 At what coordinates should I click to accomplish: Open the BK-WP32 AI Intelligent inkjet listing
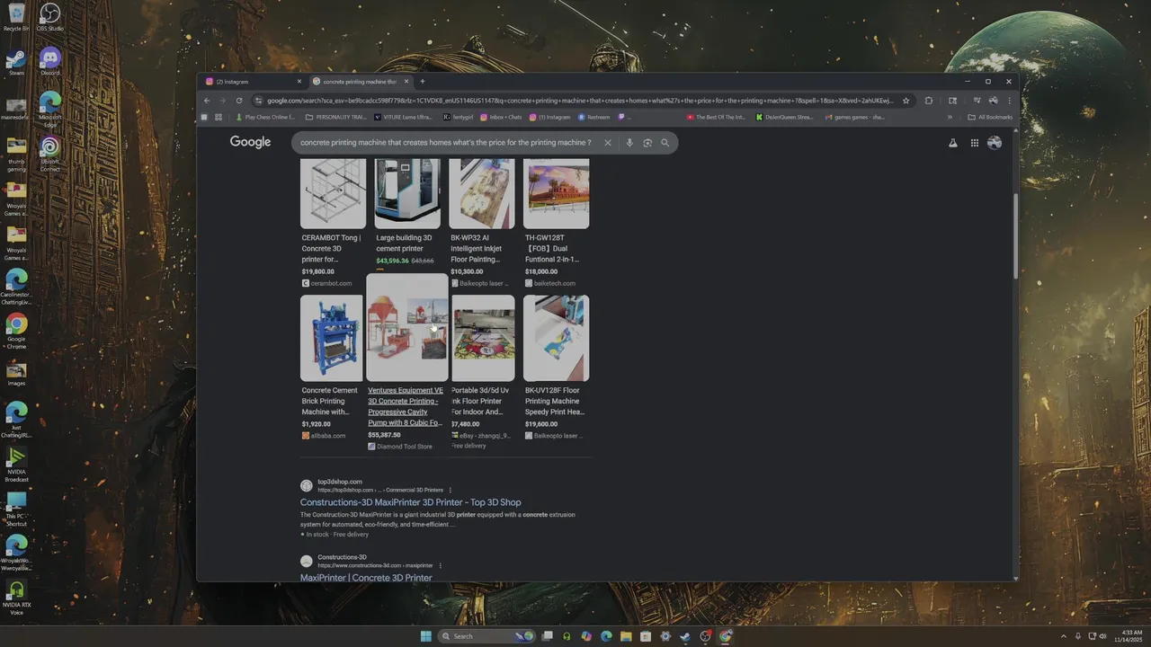tap(481, 249)
